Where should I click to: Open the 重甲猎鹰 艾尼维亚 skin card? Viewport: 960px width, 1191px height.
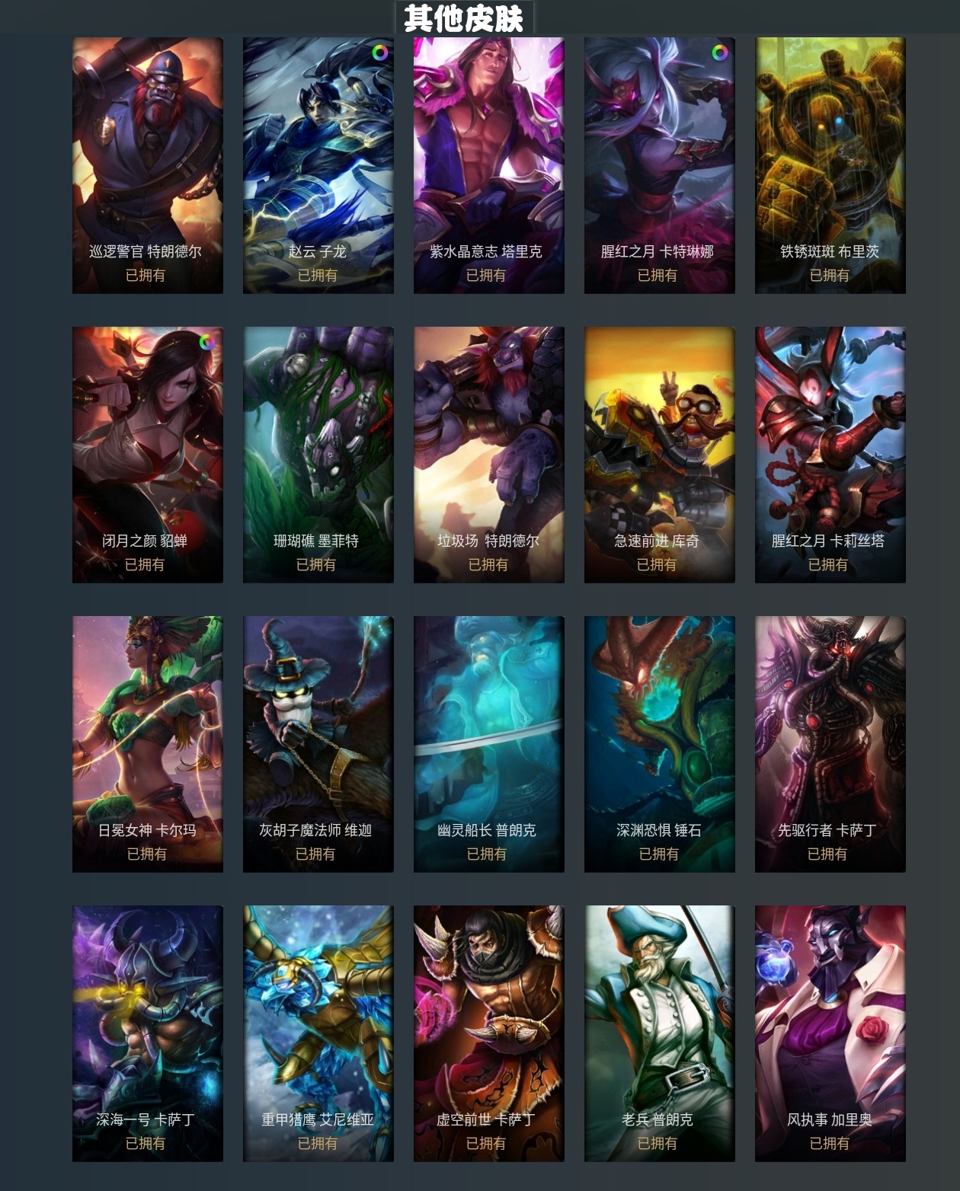[x=318, y=1033]
